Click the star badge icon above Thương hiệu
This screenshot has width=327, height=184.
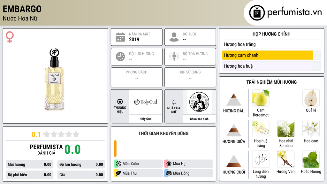[120, 102]
